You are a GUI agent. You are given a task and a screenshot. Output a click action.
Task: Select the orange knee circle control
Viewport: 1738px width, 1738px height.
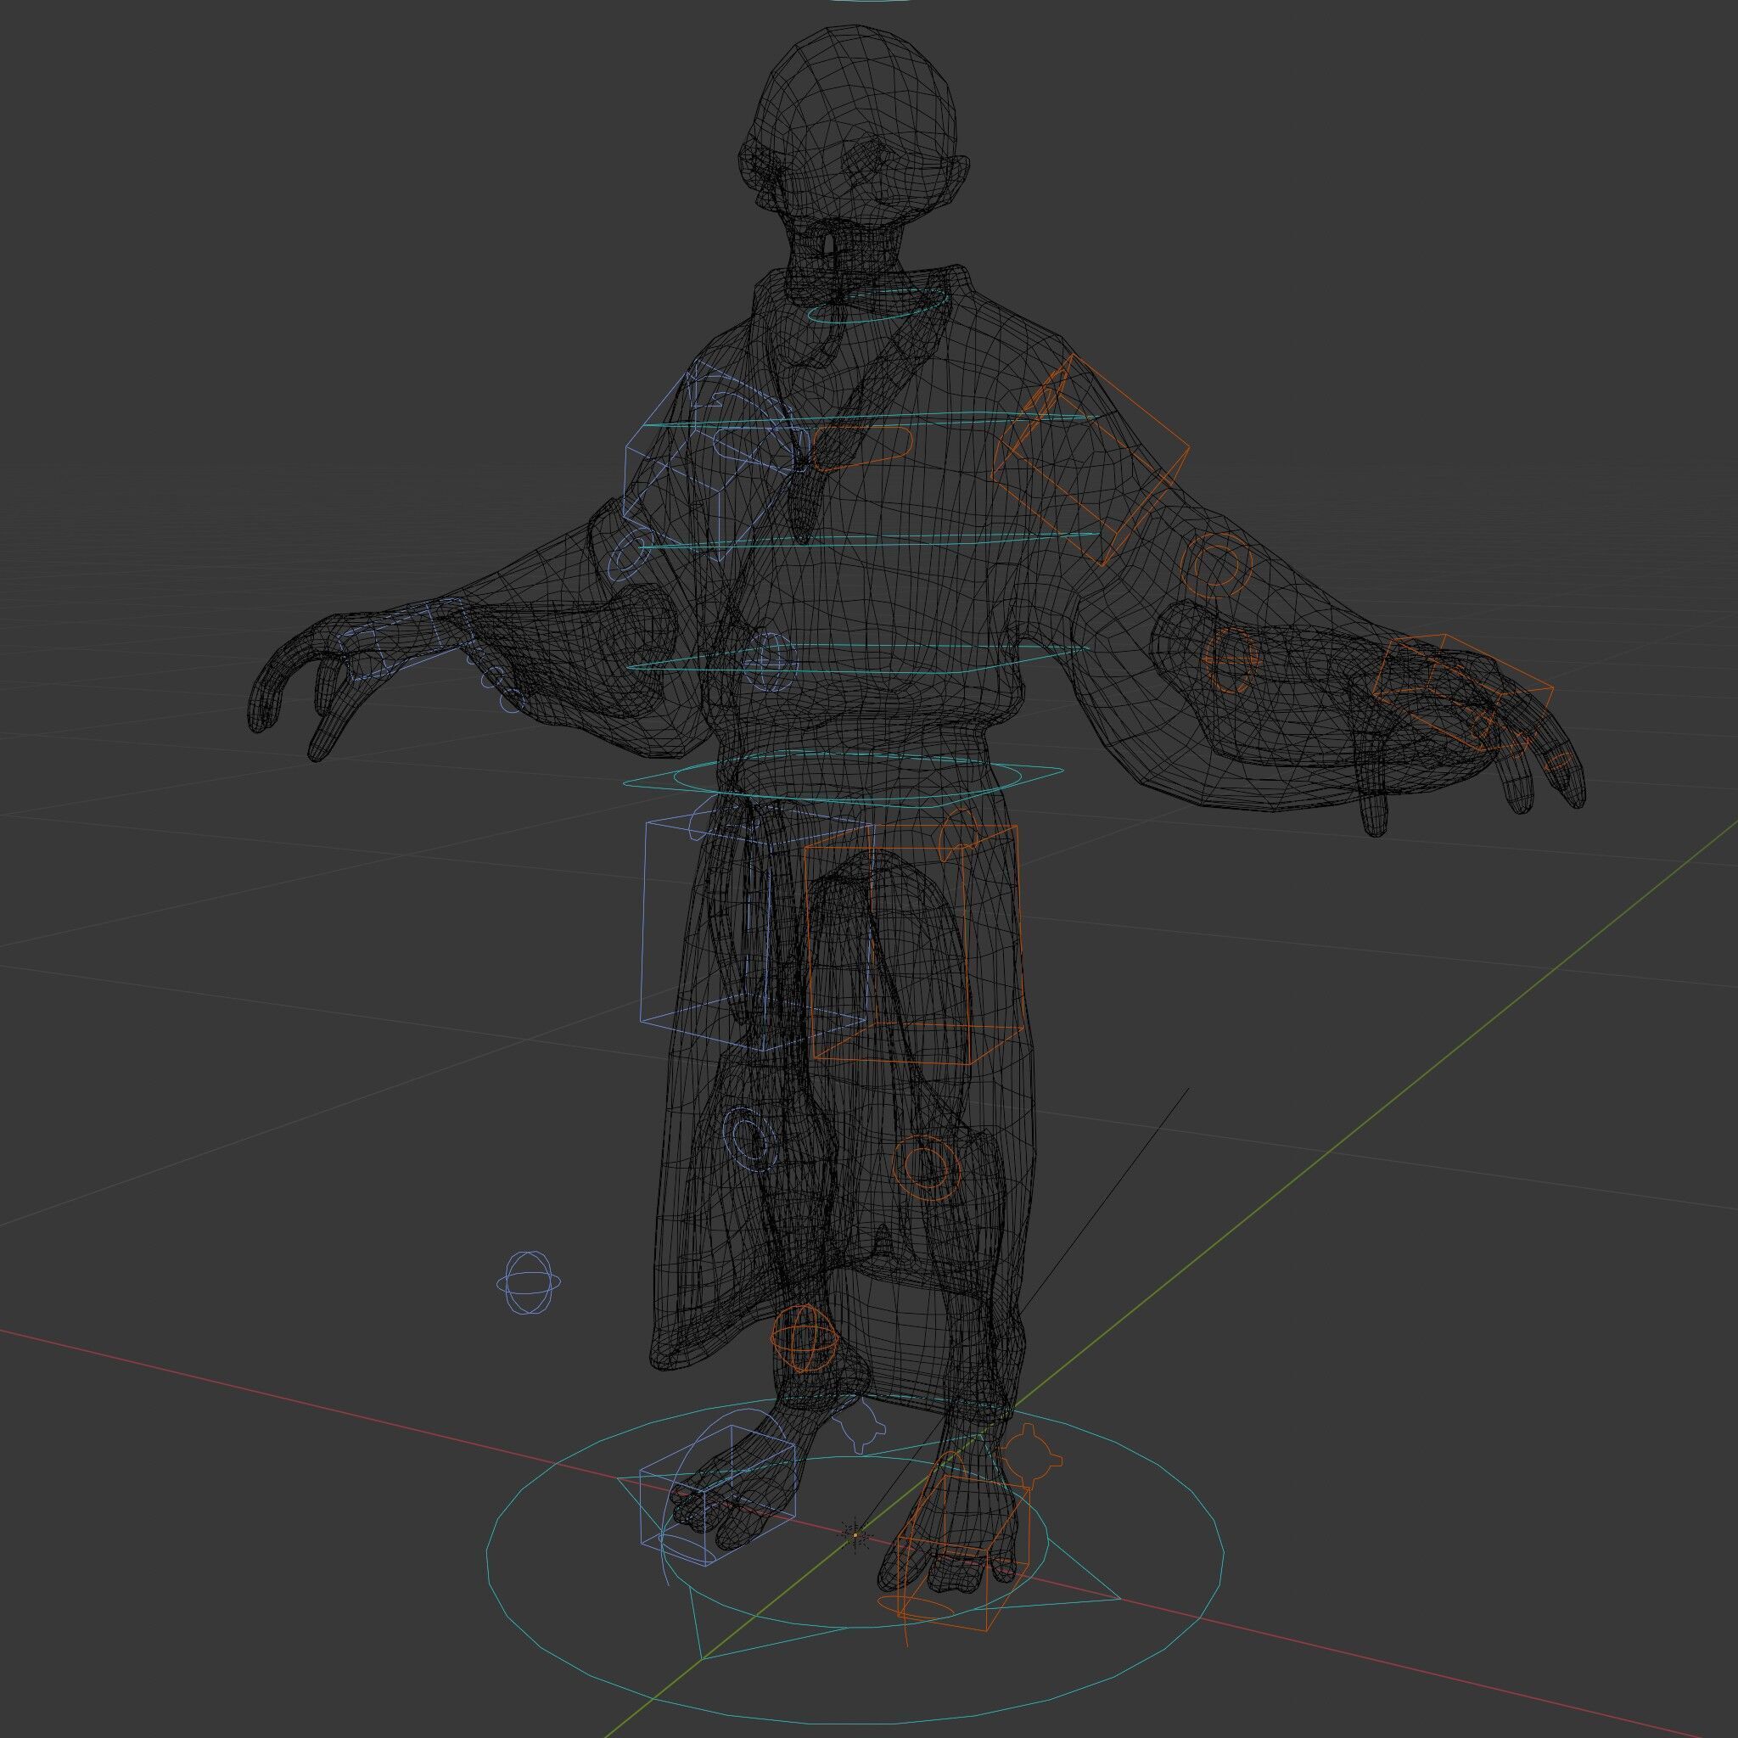coord(926,1167)
